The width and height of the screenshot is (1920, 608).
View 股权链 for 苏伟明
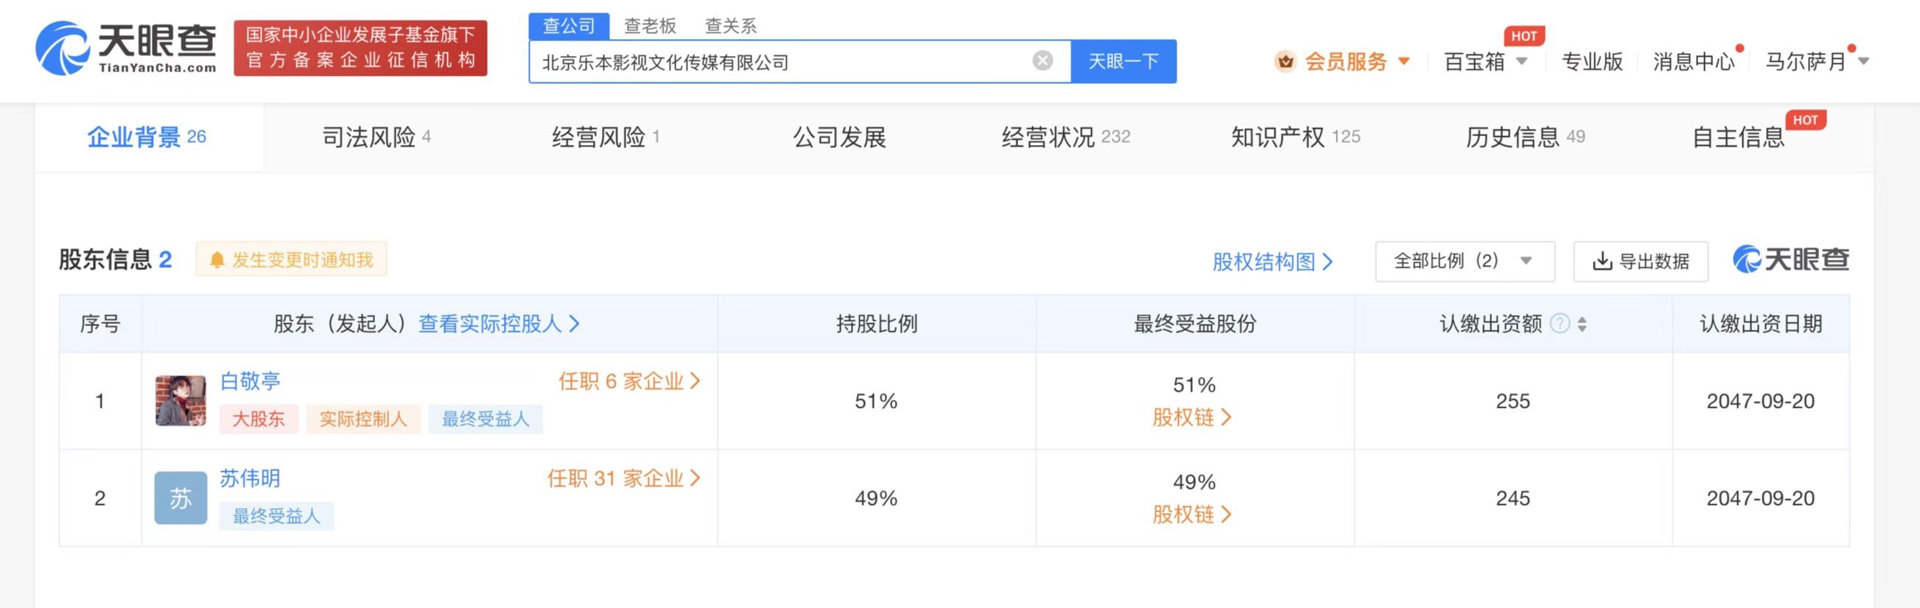pyautogui.click(x=1191, y=514)
